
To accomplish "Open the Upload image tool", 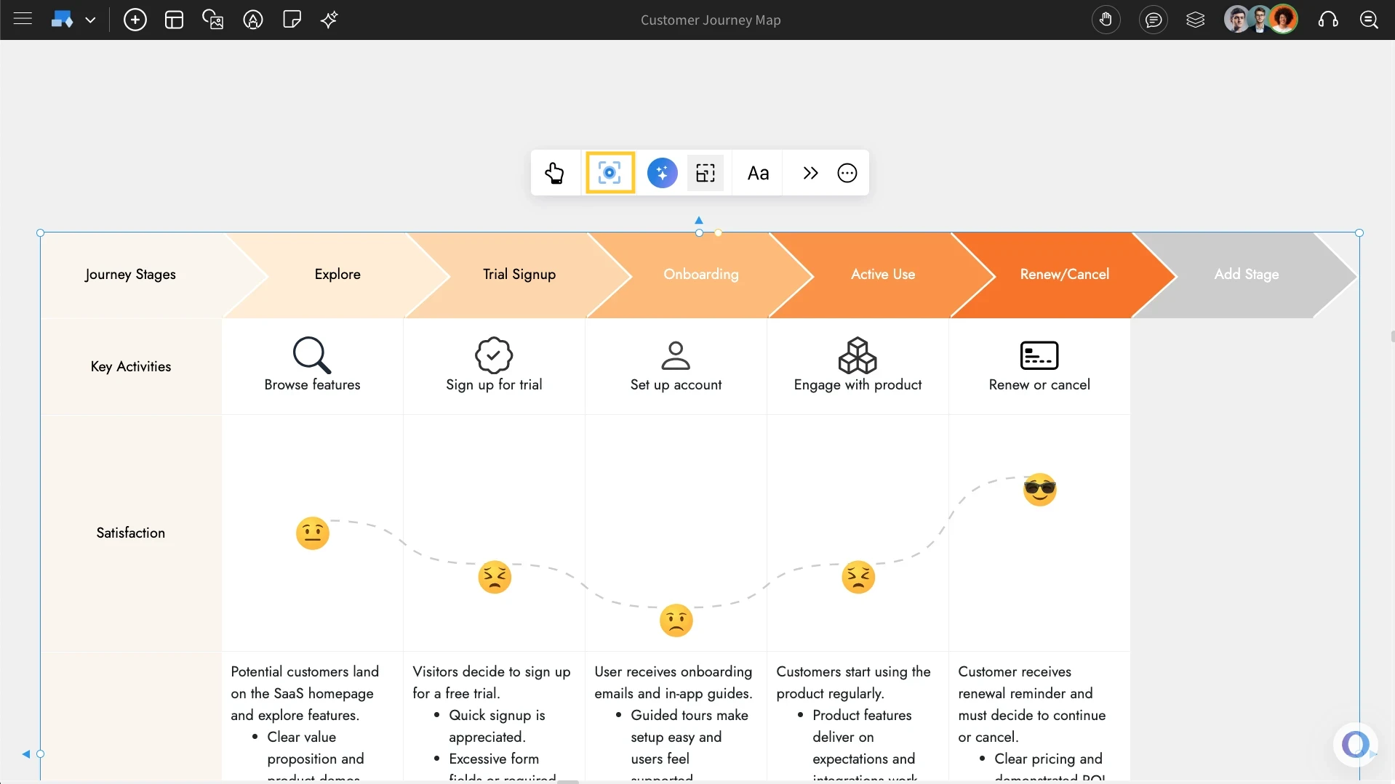I will [213, 20].
